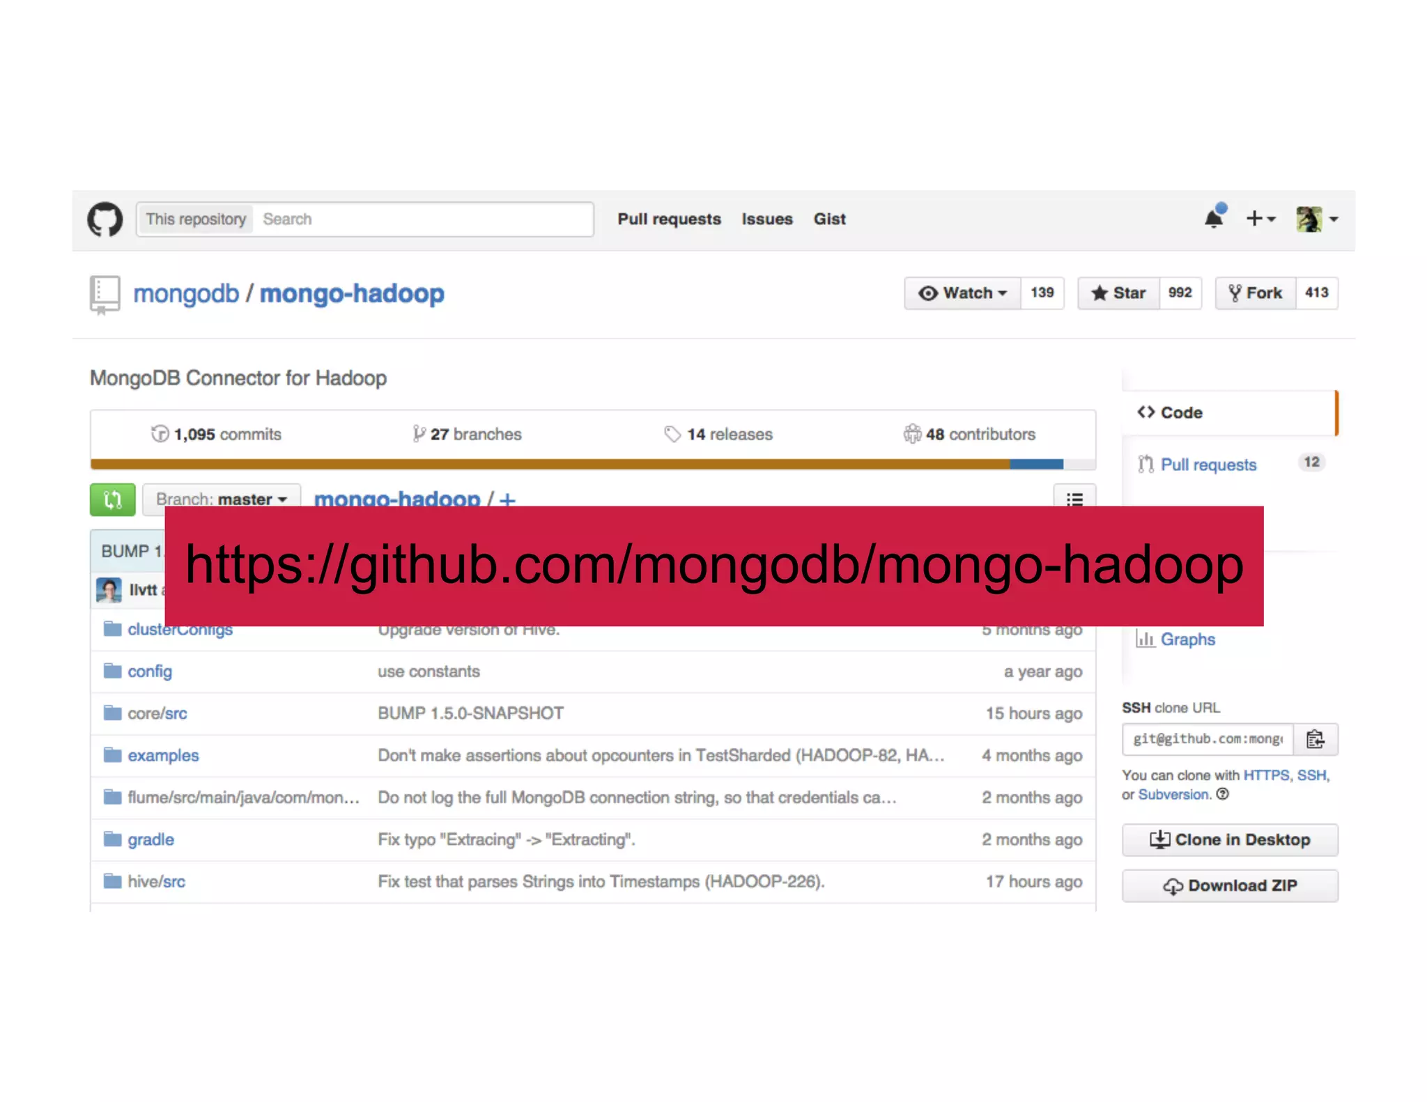View the 139 watchers count
The height and width of the screenshot is (1102, 1427).
click(1042, 293)
